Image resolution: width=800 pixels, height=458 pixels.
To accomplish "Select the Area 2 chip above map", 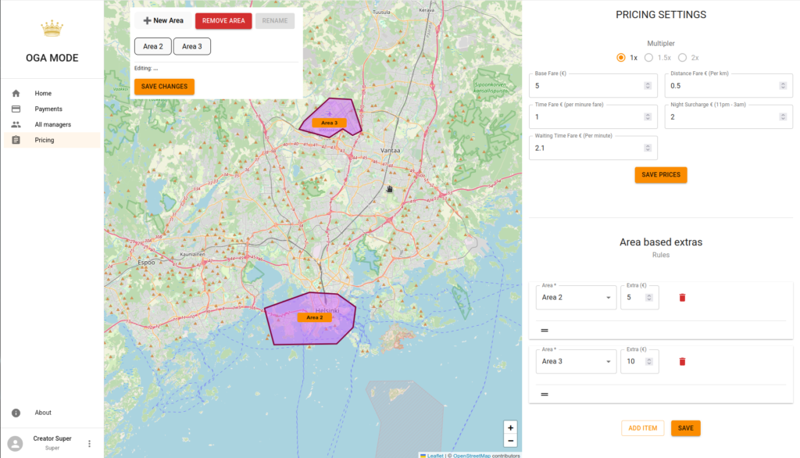I will click(x=153, y=47).
